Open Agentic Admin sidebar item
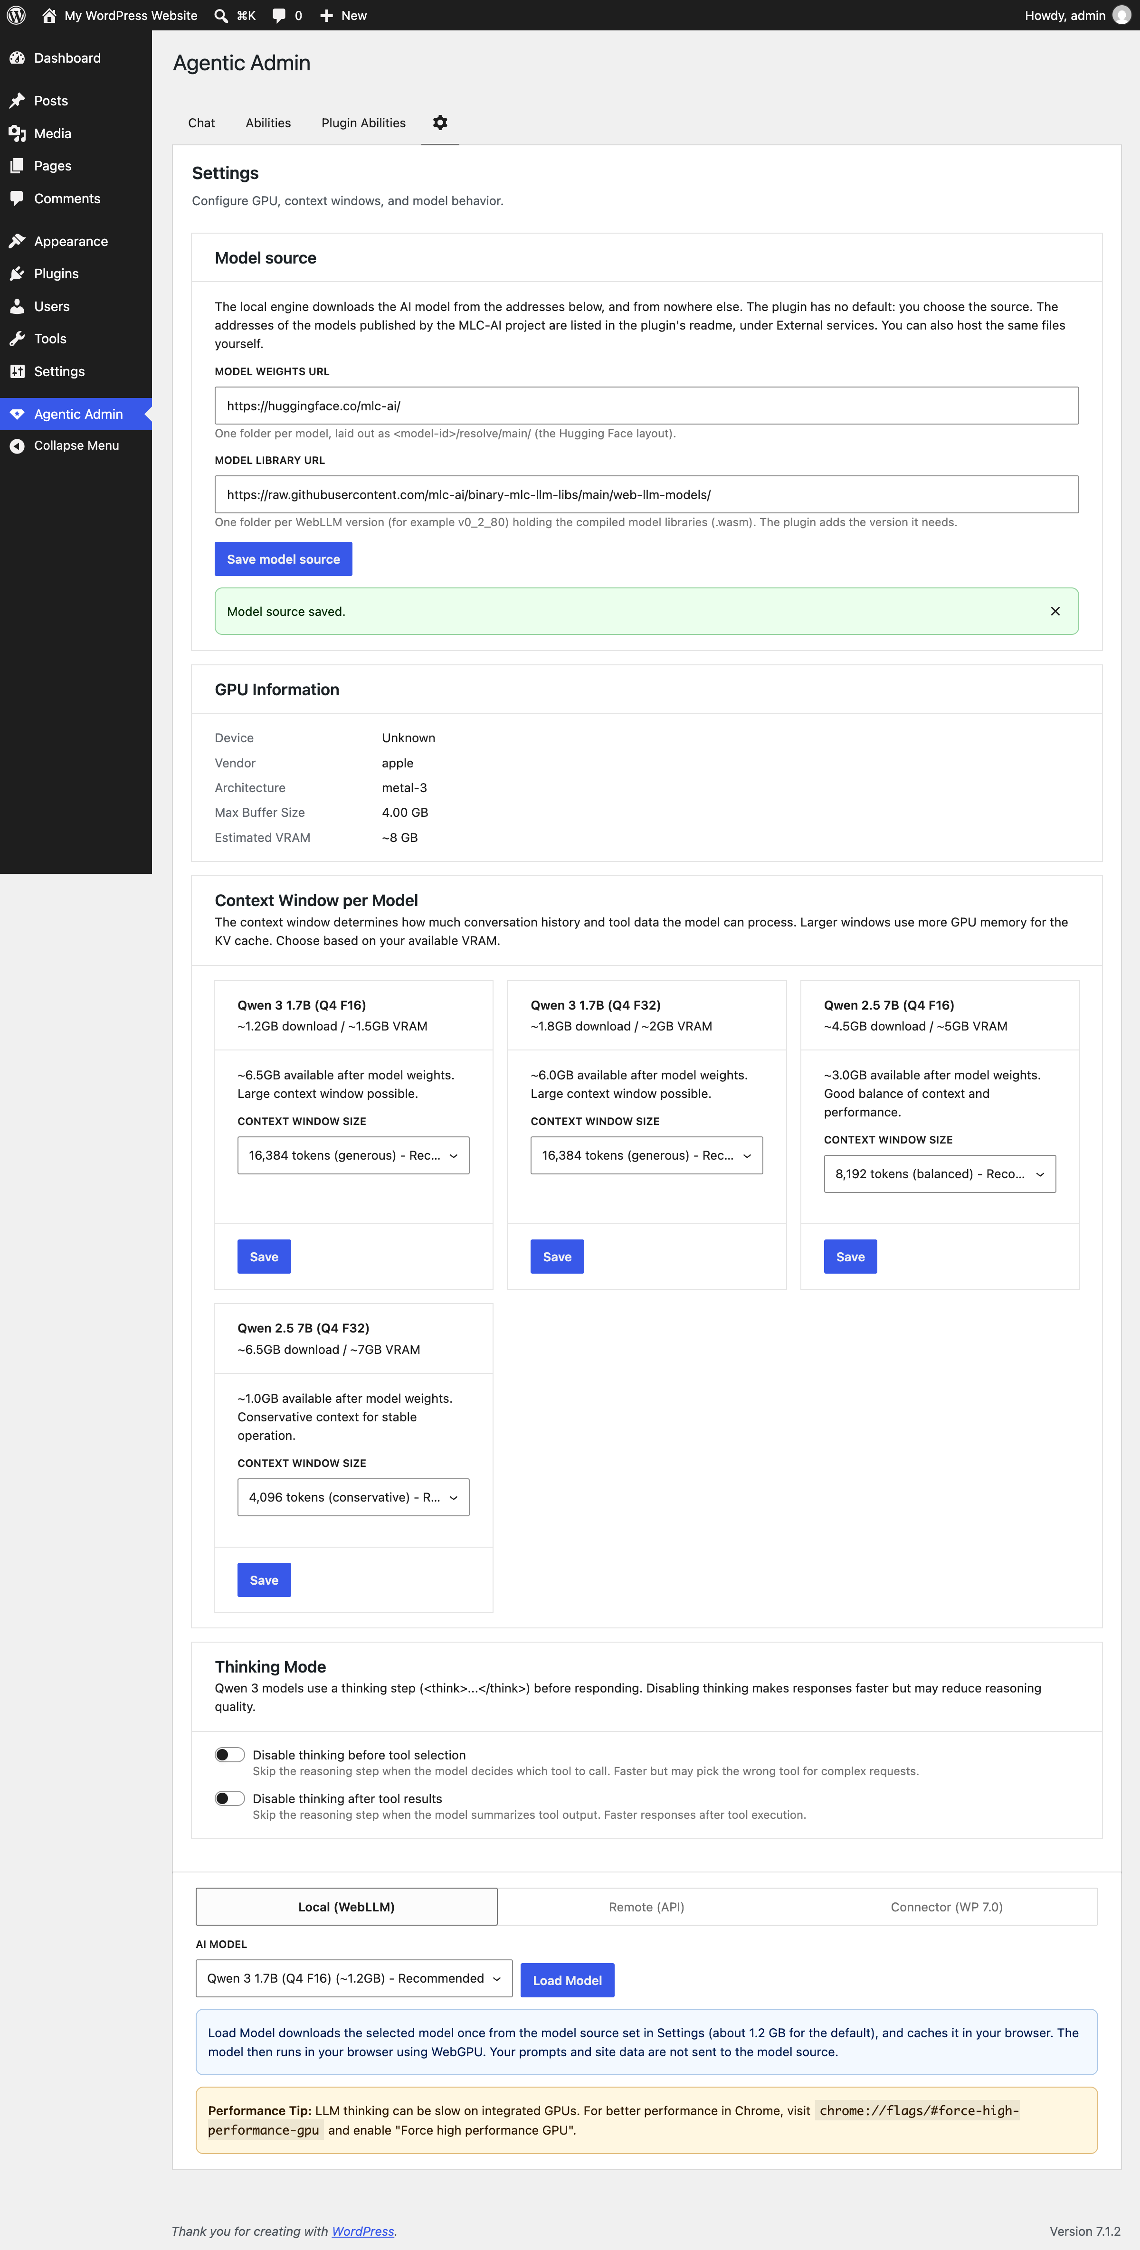 tap(76, 414)
